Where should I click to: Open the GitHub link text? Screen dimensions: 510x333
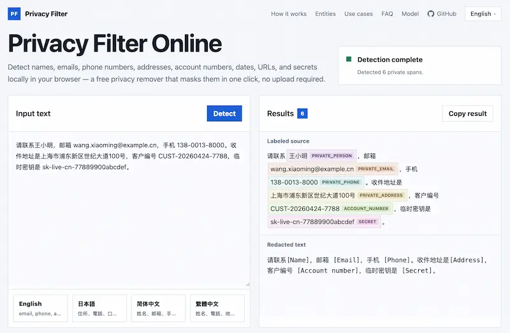pos(446,13)
